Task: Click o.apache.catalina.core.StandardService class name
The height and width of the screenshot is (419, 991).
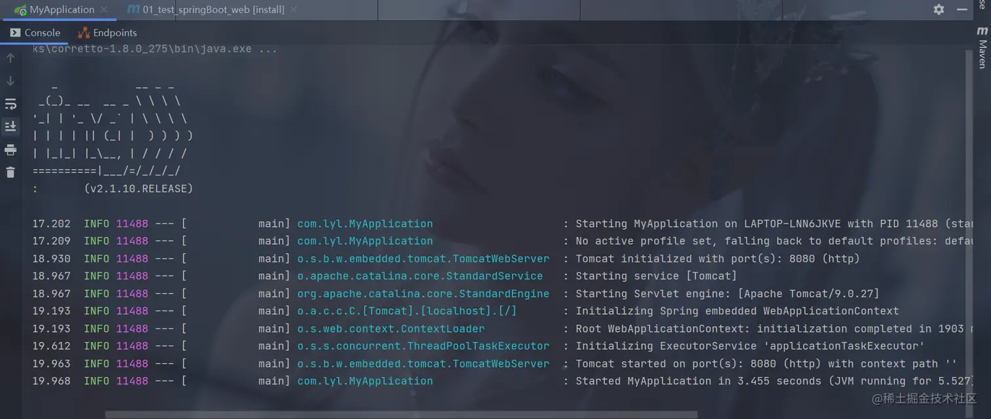Action: point(420,276)
